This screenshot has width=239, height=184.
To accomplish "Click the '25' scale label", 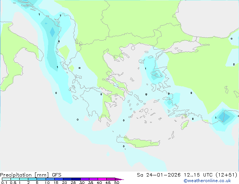I will [x=73, y=182].
